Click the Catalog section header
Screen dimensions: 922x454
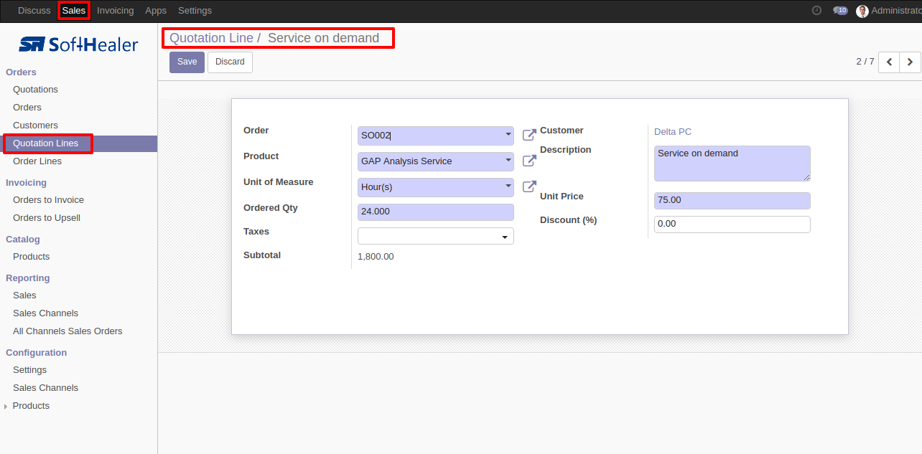(x=23, y=240)
